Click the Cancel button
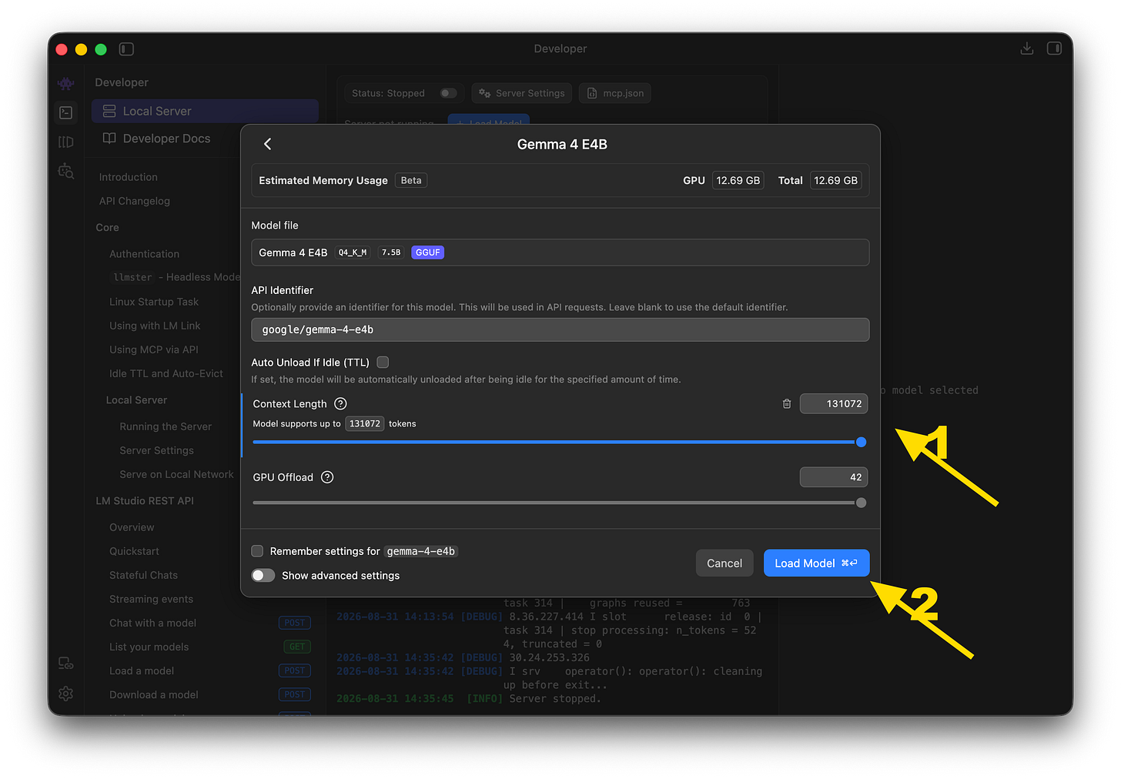The height and width of the screenshot is (779, 1121). coord(724,563)
